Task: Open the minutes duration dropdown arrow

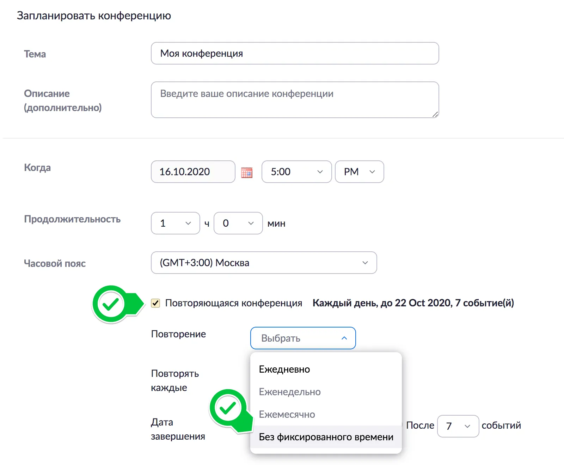Action: click(250, 223)
